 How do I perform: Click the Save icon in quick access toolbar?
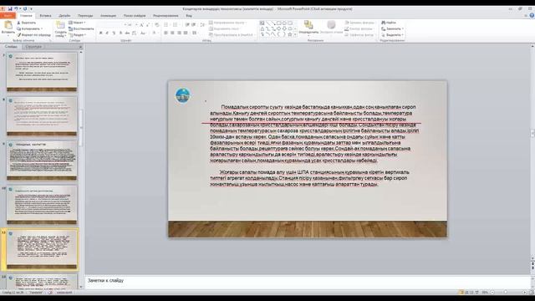(10, 9)
